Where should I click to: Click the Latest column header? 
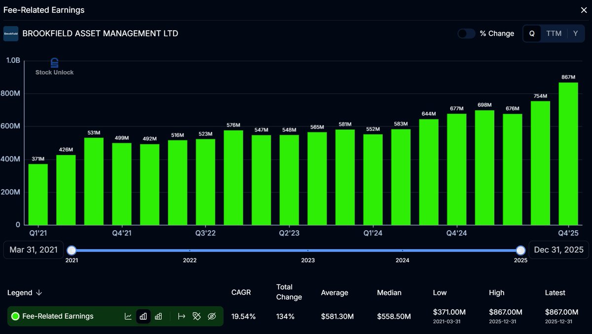[555, 292]
